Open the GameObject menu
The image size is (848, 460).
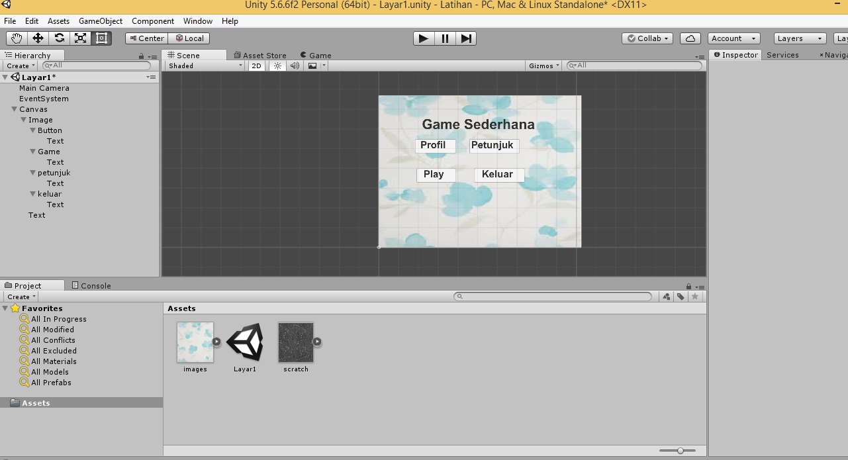(x=100, y=21)
